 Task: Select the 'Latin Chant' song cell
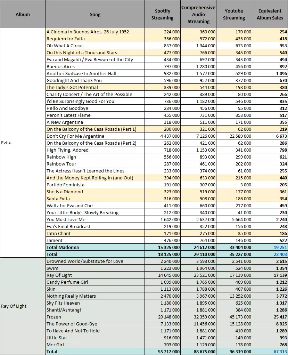[x=95, y=234]
